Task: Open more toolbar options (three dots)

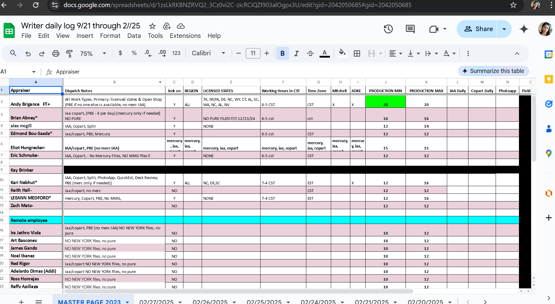Action: click(468, 53)
